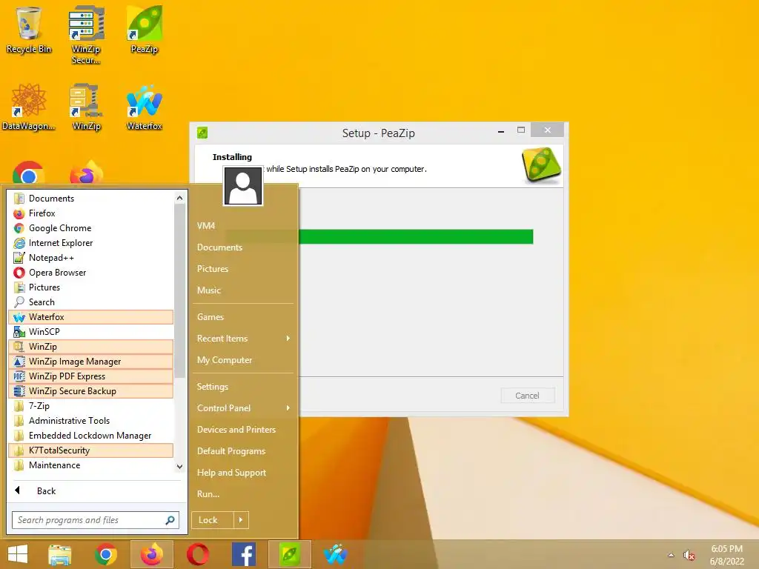
Task: Open the WinZip Secure desktop shortcut
Action: click(x=86, y=35)
